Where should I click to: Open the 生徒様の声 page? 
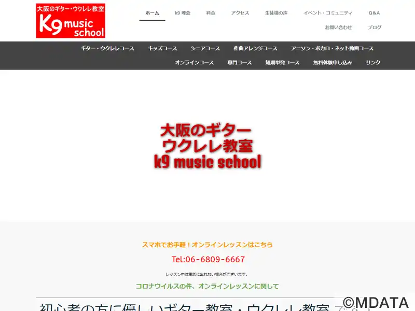click(276, 13)
